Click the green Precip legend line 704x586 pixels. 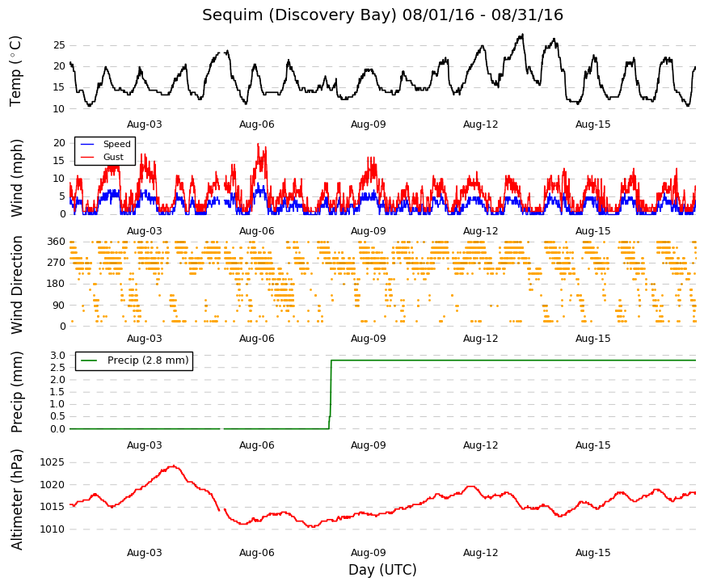(x=89, y=360)
